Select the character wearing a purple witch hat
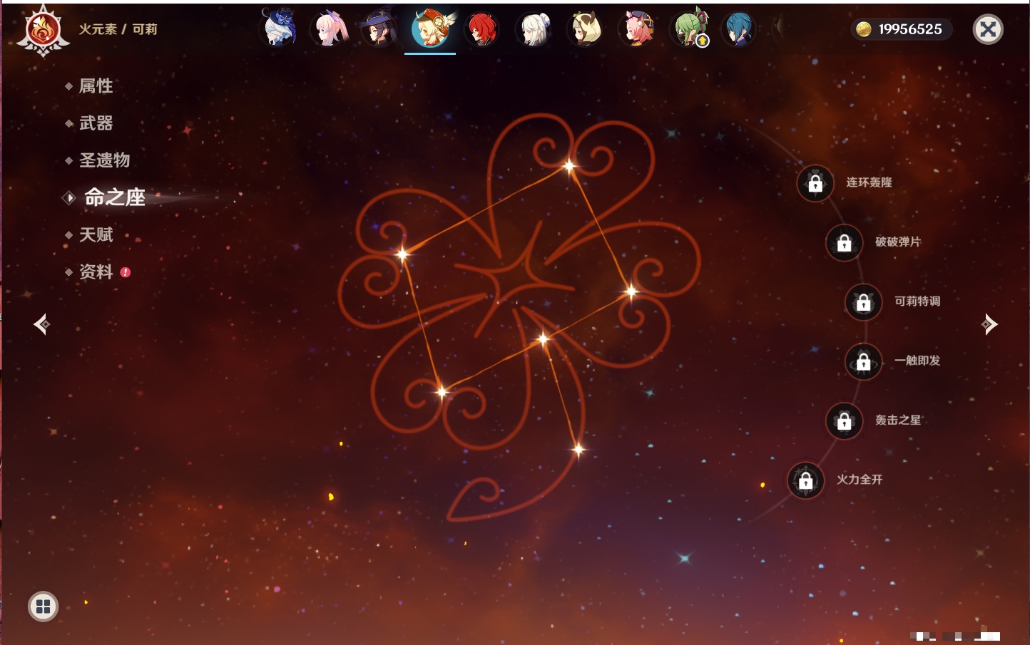The image size is (1030, 645). (x=379, y=29)
